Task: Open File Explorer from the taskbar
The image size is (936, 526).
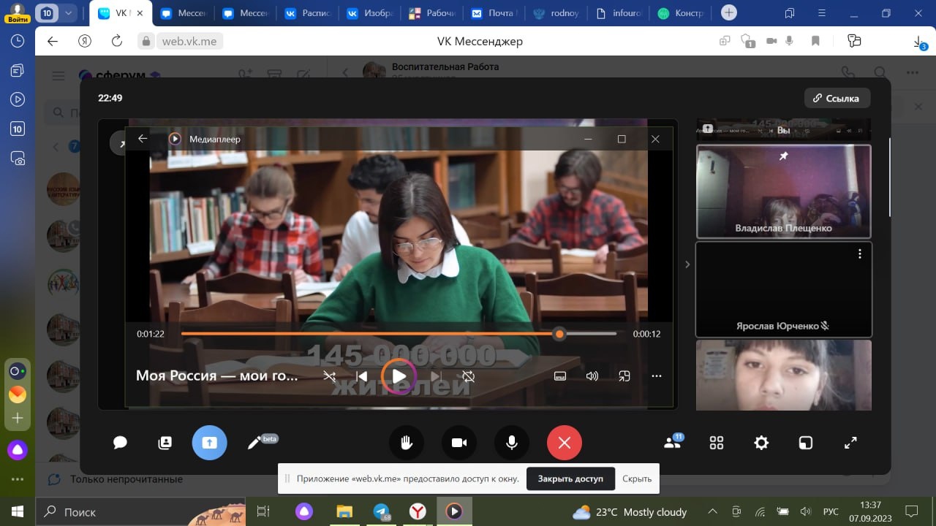Action: tap(345, 511)
